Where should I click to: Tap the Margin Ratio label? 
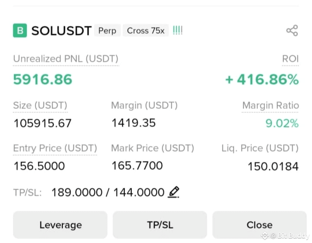tap(270, 105)
